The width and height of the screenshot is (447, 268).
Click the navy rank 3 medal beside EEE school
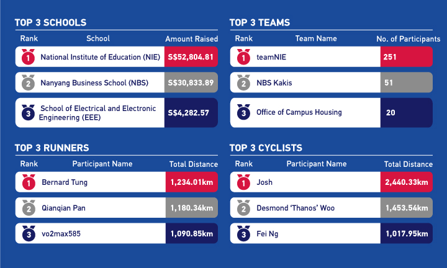pyautogui.click(x=28, y=112)
